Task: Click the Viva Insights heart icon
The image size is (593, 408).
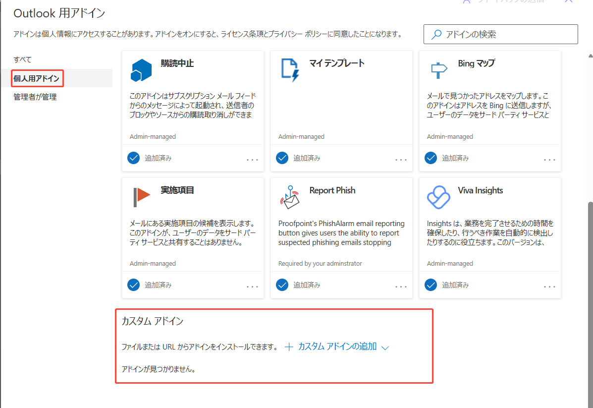Action: [x=438, y=197]
